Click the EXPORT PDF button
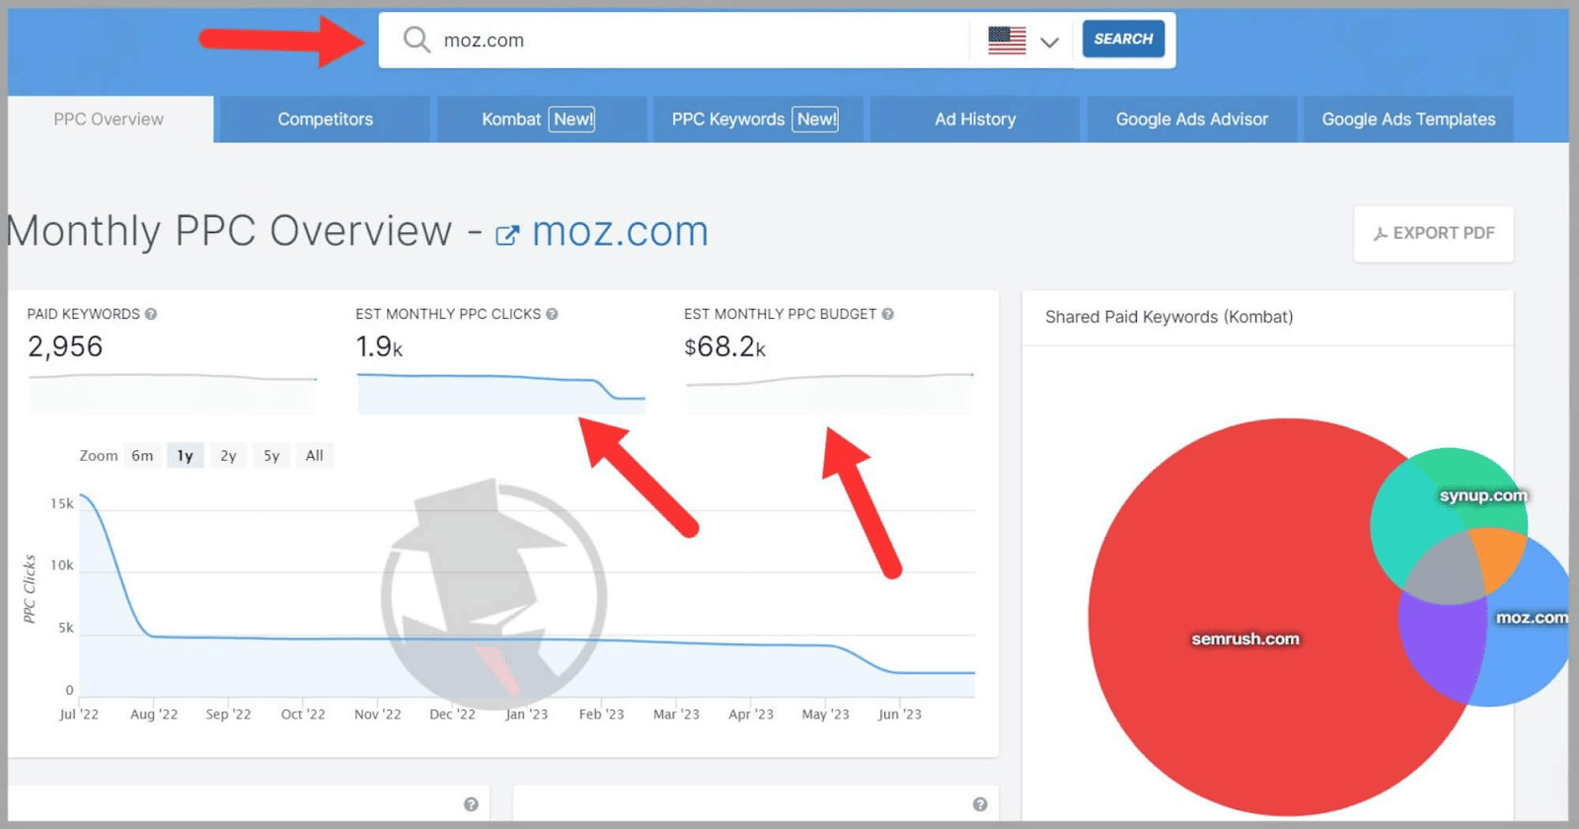The width and height of the screenshot is (1579, 829). click(1433, 234)
